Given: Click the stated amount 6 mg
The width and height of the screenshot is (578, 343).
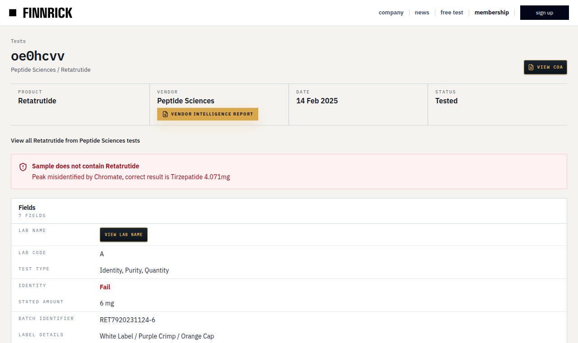Looking at the screenshot, I should pyautogui.click(x=107, y=303).
